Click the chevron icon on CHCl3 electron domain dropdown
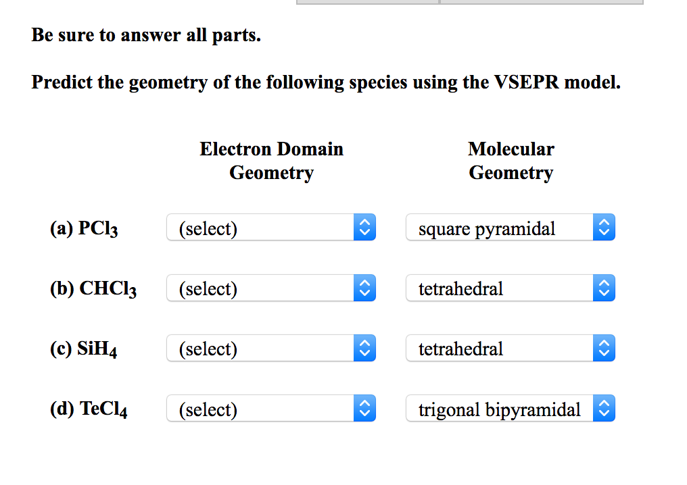The image size is (687, 485). coord(365,288)
